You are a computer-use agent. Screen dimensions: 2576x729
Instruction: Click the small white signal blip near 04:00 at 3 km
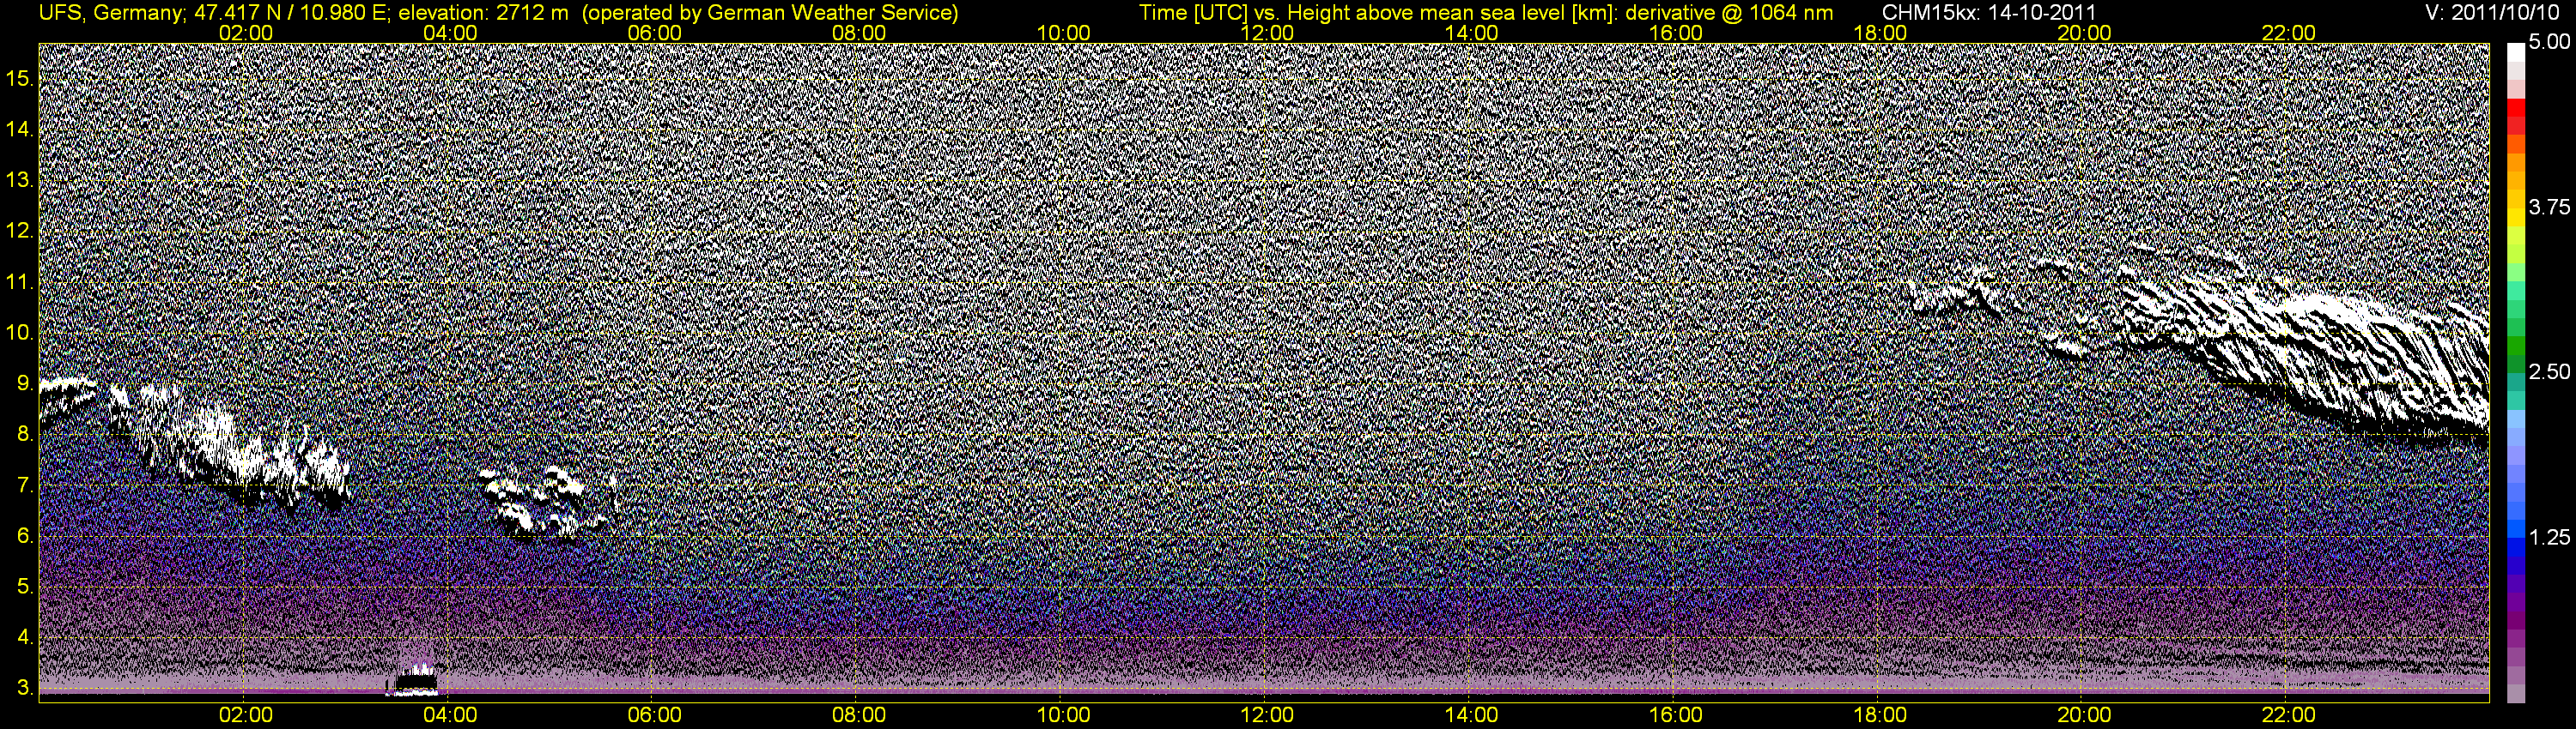click(x=414, y=681)
